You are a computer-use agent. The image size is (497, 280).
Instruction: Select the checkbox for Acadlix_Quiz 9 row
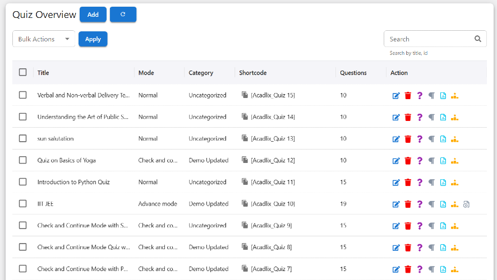point(23,225)
